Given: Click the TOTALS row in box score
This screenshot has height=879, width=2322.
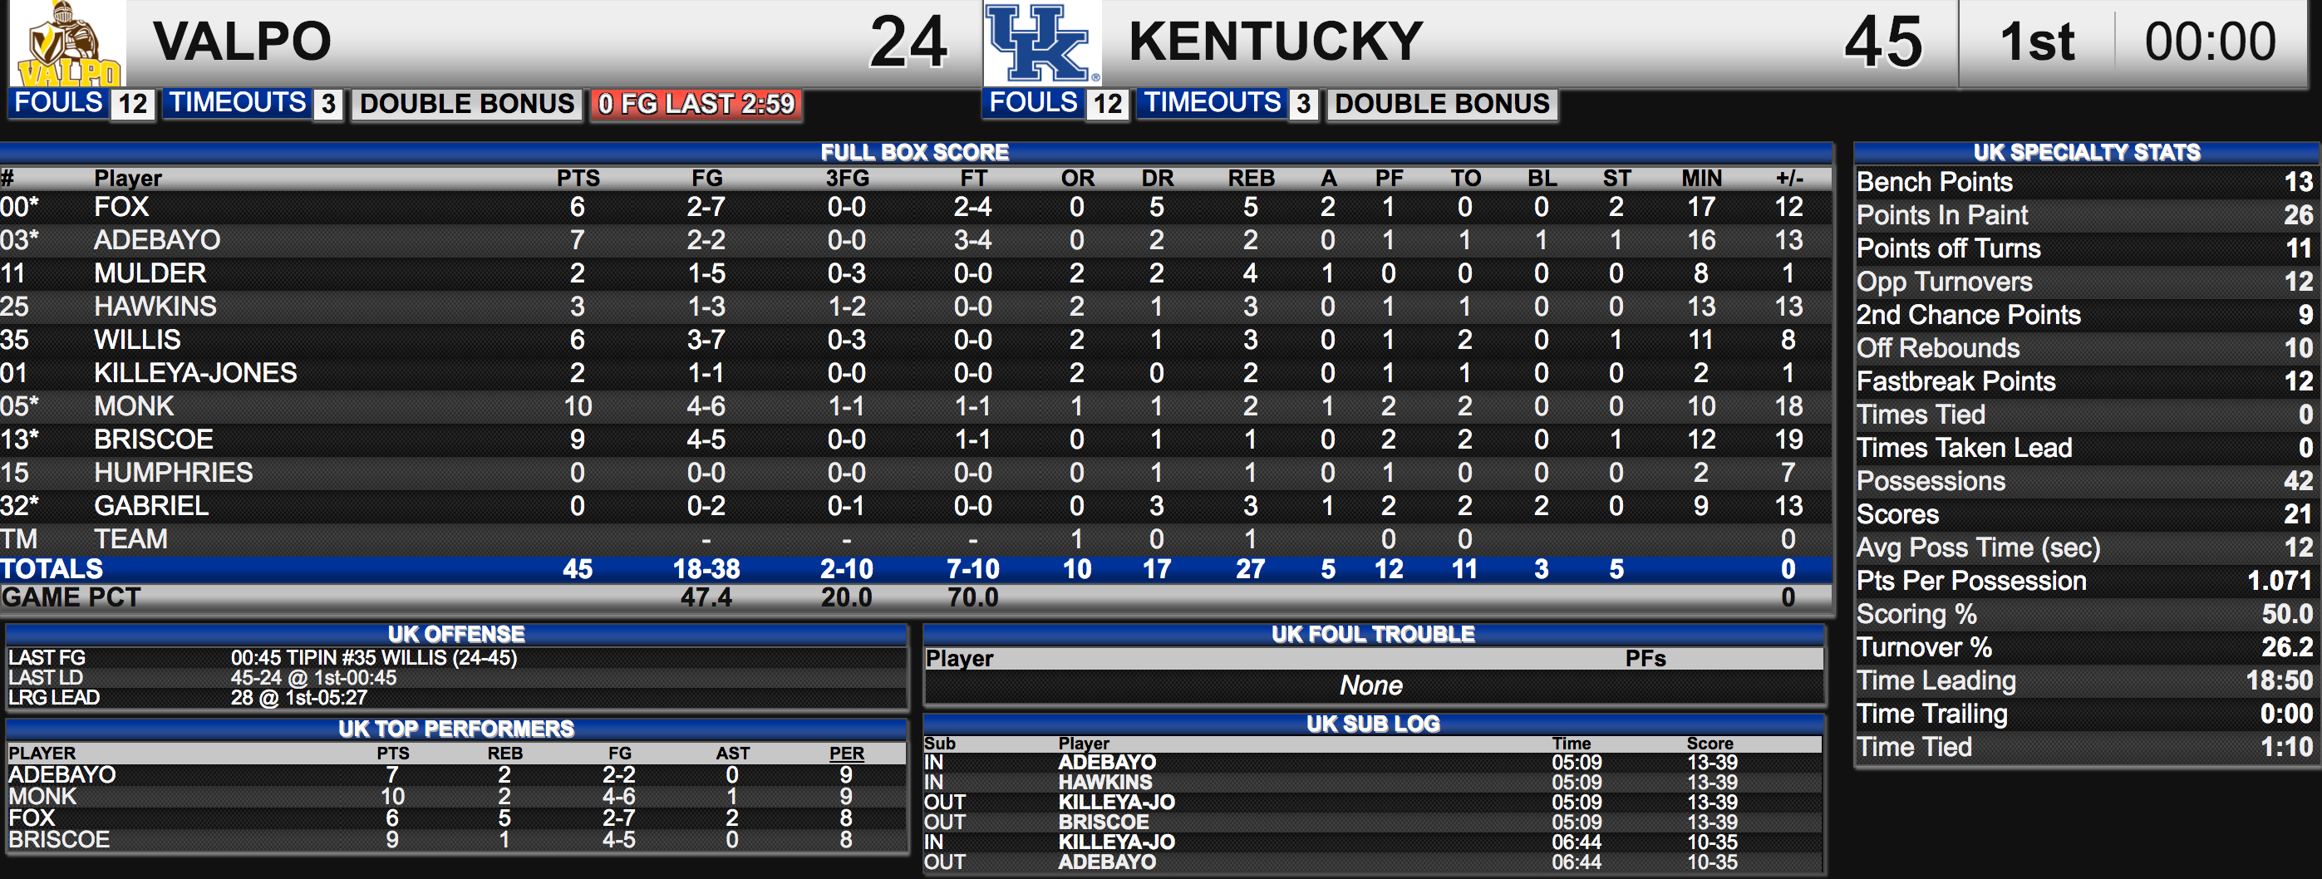Looking at the screenshot, I should [915, 570].
